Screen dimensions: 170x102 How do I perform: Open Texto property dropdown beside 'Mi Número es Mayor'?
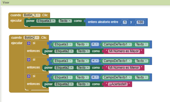click(83, 51)
